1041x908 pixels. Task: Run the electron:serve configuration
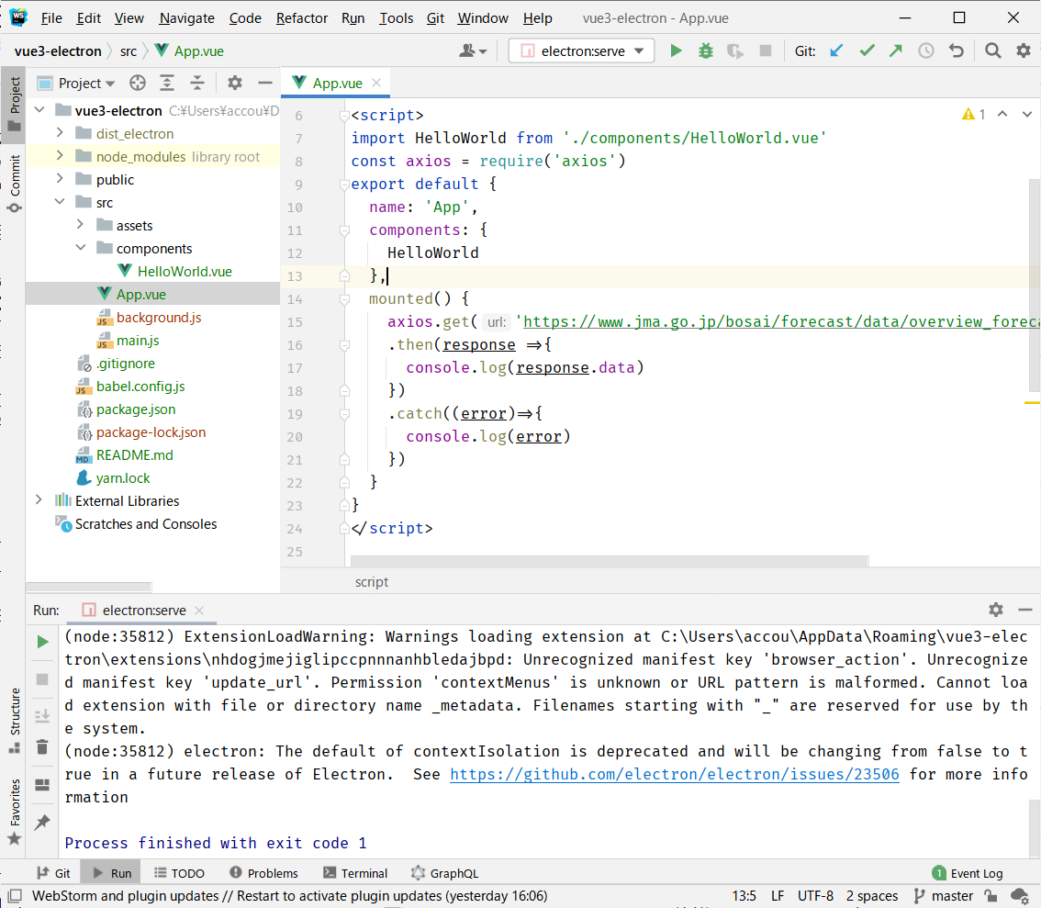(x=677, y=51)
